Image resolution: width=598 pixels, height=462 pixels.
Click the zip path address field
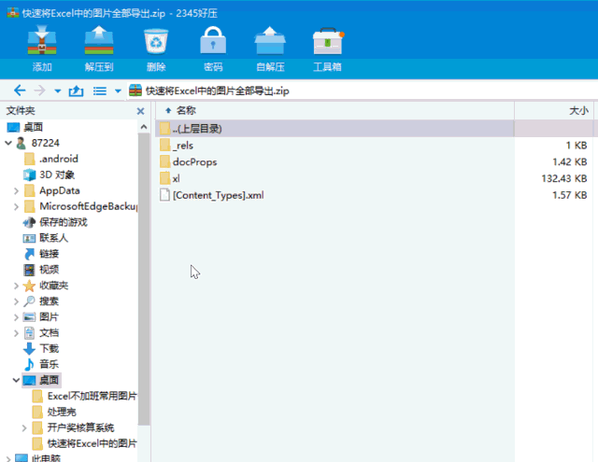pos(363,91)
